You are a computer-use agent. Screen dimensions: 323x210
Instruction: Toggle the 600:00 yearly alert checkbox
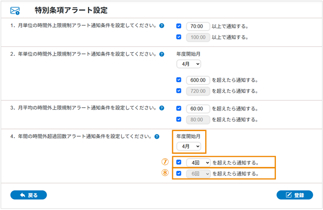[x=179, y=80]
